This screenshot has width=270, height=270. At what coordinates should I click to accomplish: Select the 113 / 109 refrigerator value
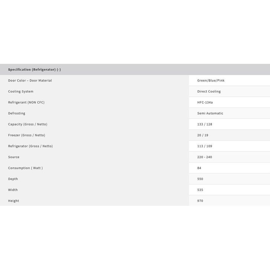coord(205,146)
